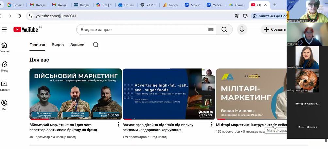
Task: Play the Військовий маркетинг video thumbnail
Action: (x=75, y=94)
